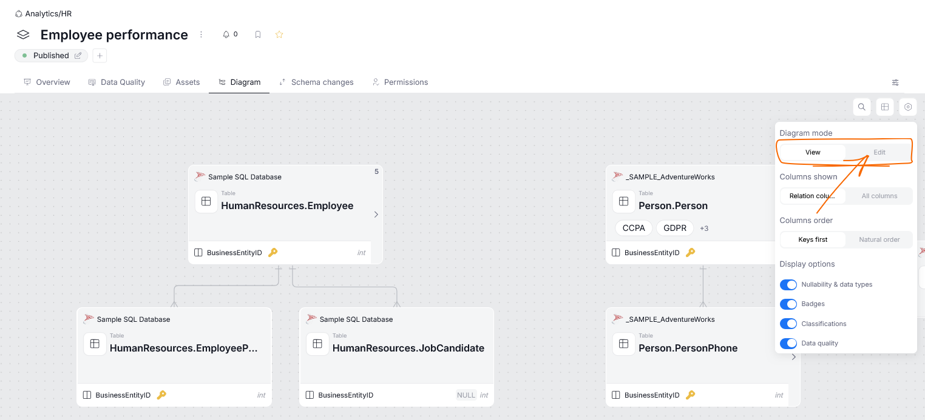Viewport: 925px width, 420px height.
Task: Click the pencil icon on the Published badge
Action: point(78,56)
